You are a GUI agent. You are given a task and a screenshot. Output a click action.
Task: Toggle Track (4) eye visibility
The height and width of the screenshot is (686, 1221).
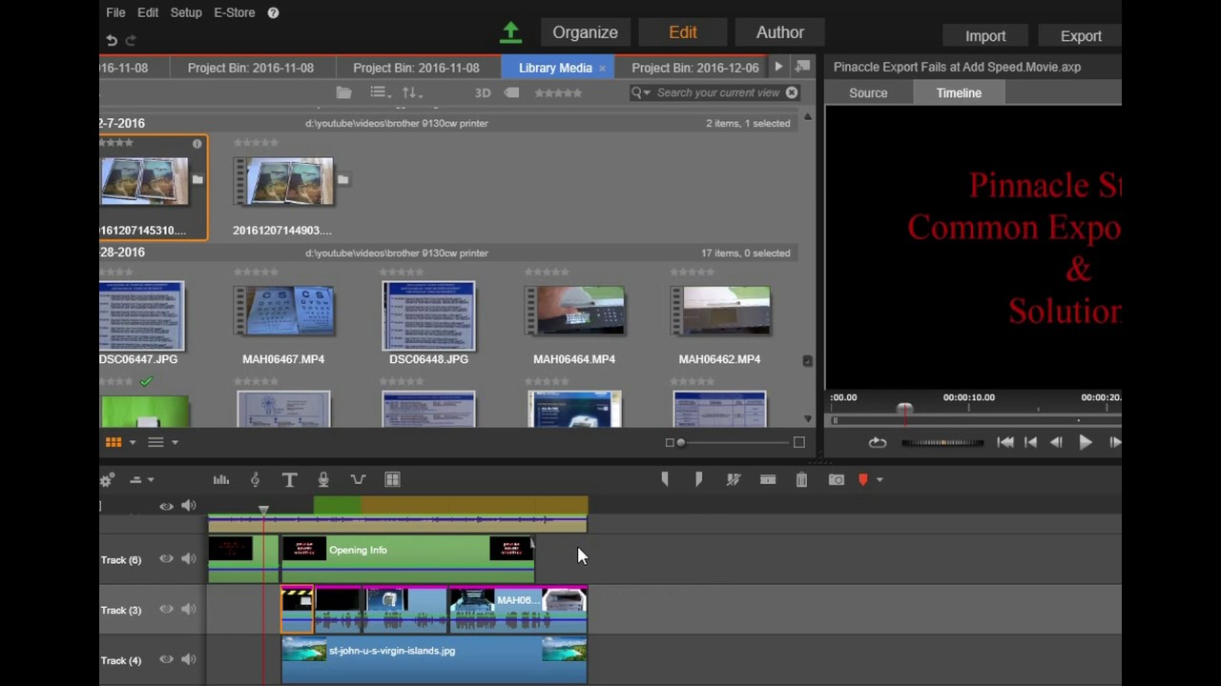166,659
